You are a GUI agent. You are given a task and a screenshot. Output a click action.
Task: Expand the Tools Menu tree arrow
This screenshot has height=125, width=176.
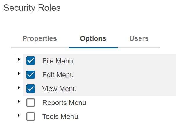[19, 115]
